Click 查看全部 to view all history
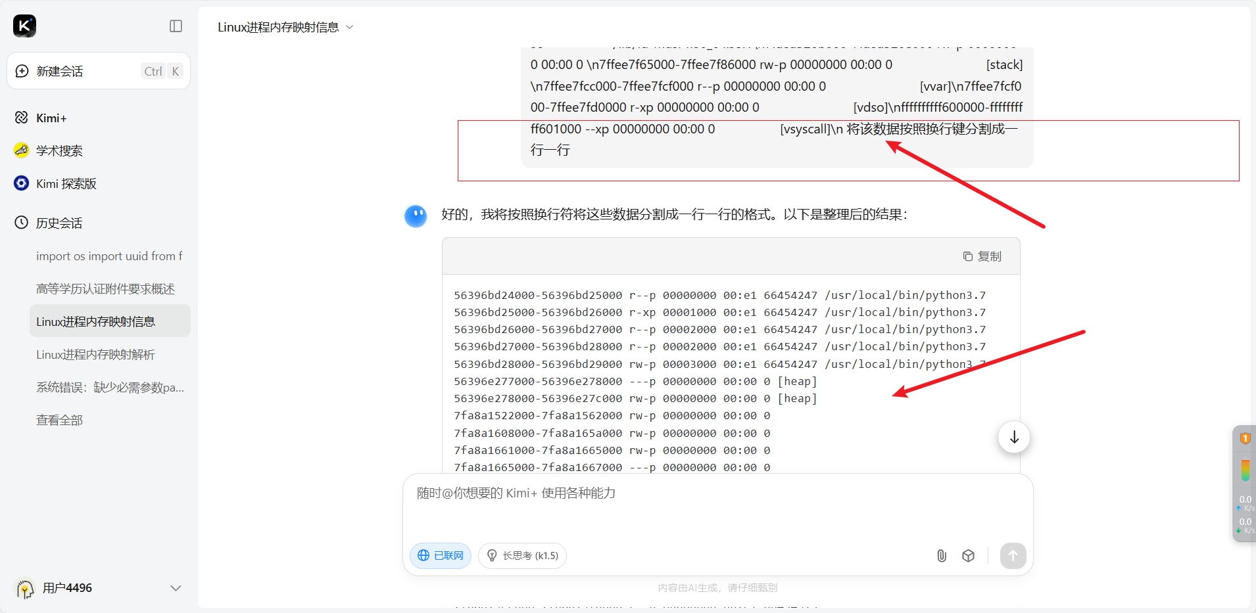Screen dimensions: 1256x613 pos(59,419)
